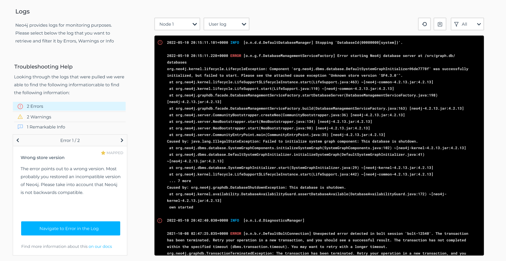This screenshot has width=506, height=261.
Task: Open the 'on our docs' link
Action: click(x=100, y=246)
